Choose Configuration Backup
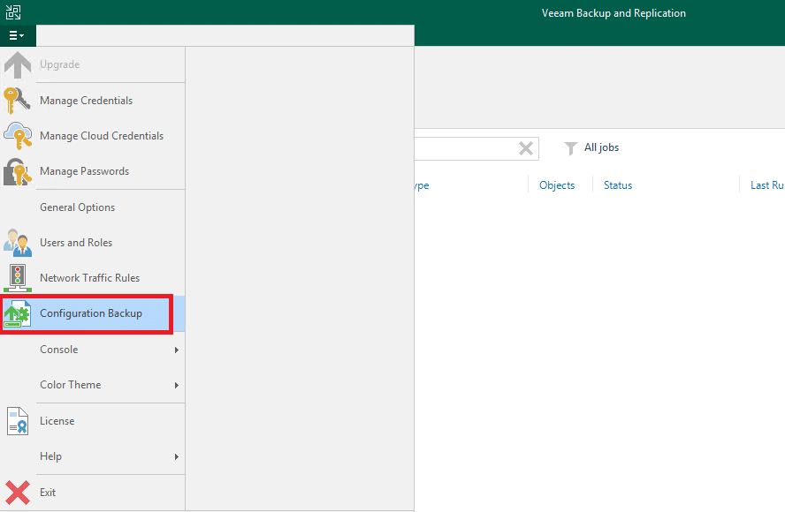This screenshot has height=512, width=785. tap(91, 313)
